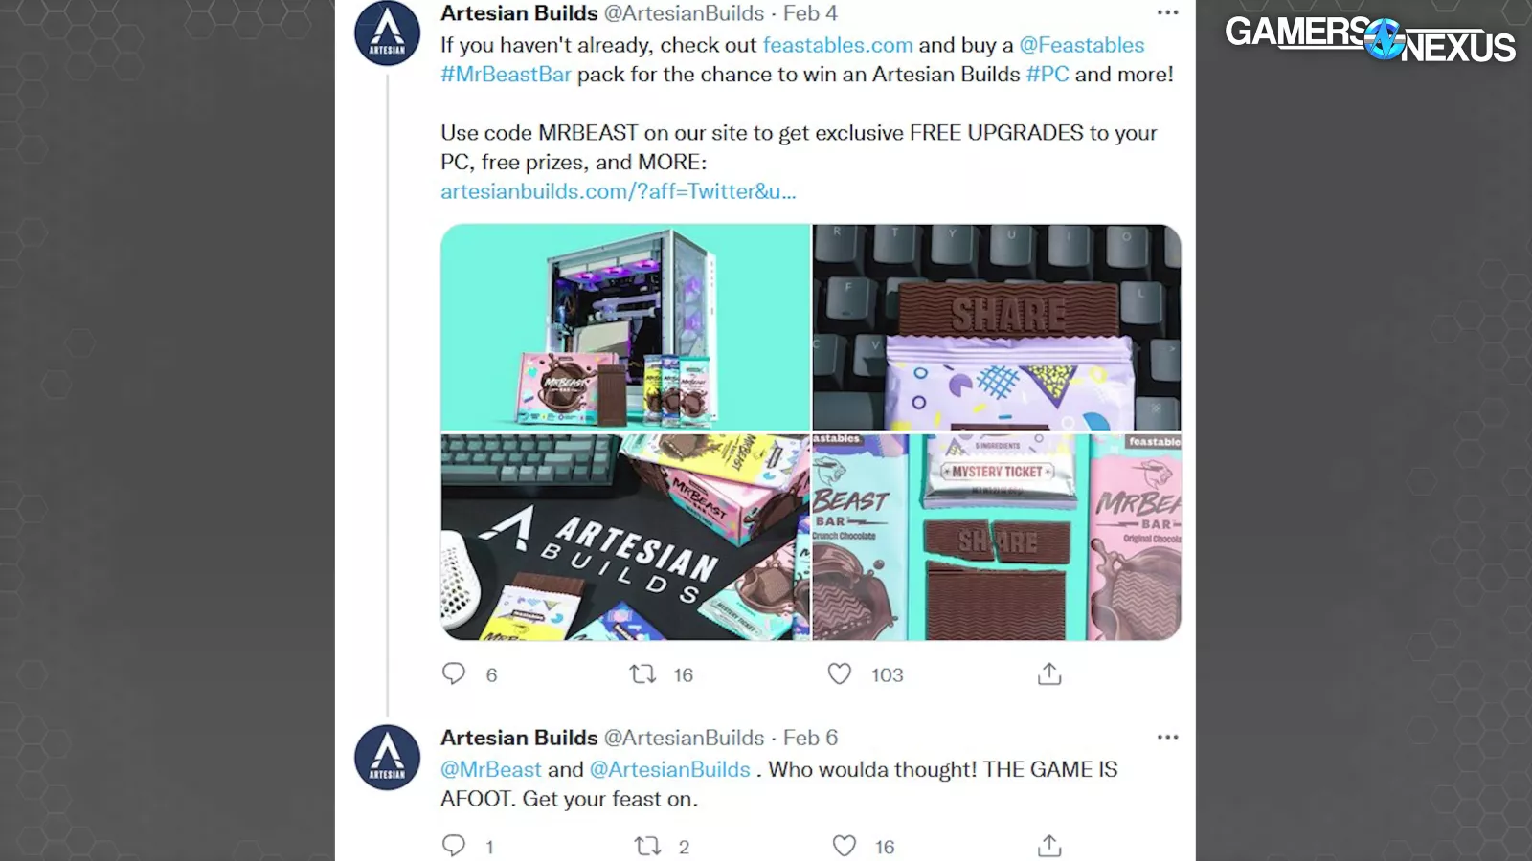This screenshot has height=861, width=1532.
Task: Open the Mystery Ticket Beast Bar photo
Action: point(997,537)
